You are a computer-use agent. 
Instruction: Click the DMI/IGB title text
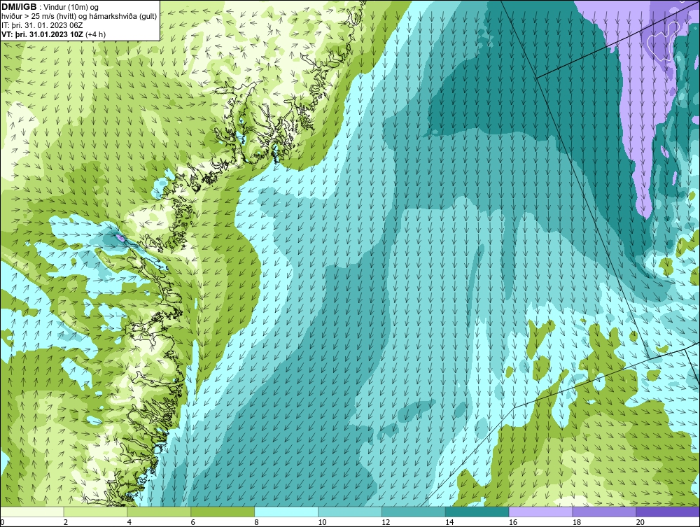[19, 7]
